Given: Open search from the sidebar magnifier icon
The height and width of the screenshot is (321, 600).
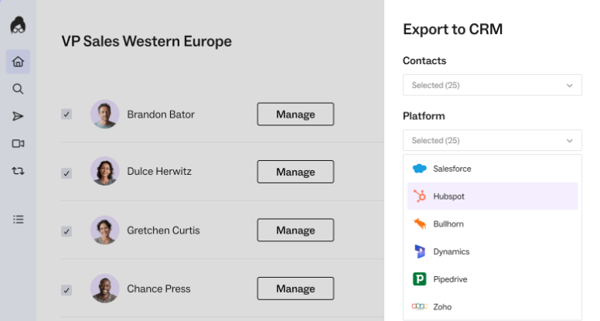Looking at the screenshot, I should [18, 89].
